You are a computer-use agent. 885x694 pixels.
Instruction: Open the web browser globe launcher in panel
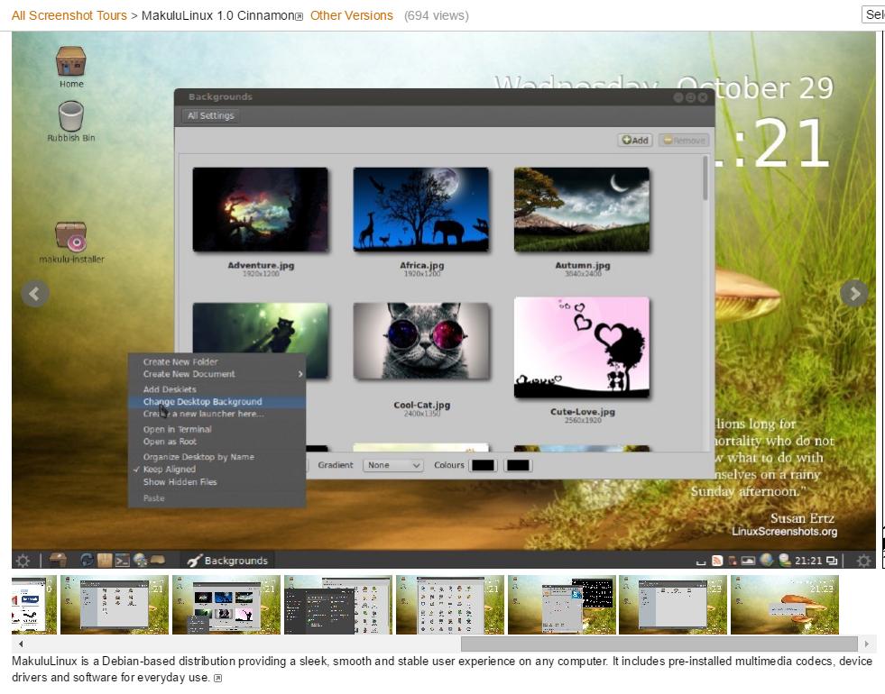point(140,560)
